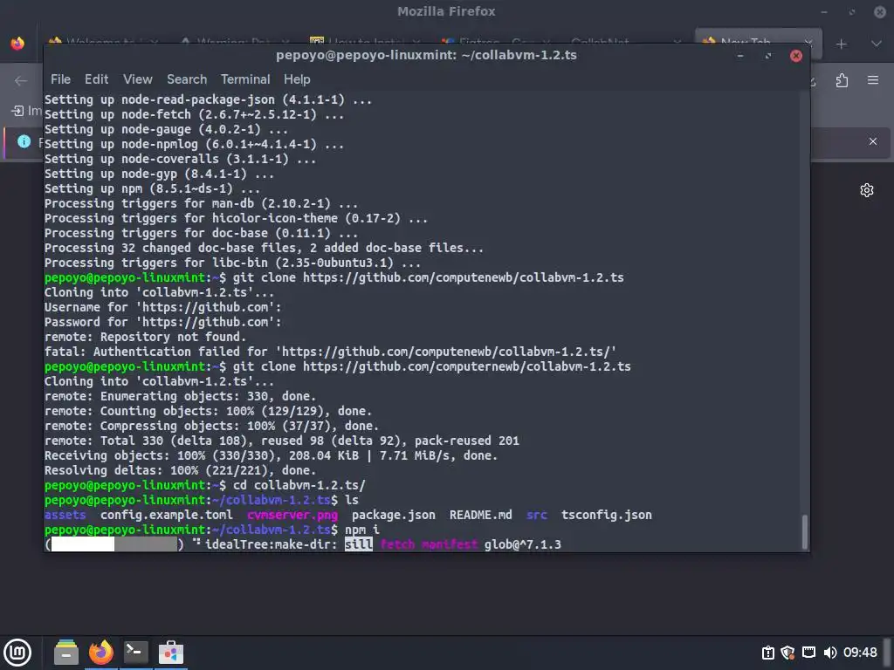Screen dimensions: 894x670
Task: Open the View menu in terminal
Action: (x=137, y=79)
